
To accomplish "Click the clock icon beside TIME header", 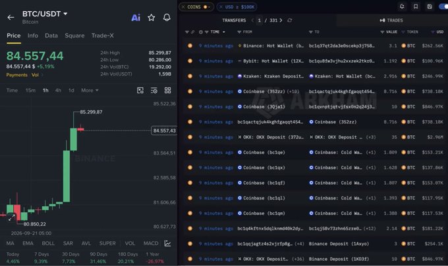I will 201,32.
